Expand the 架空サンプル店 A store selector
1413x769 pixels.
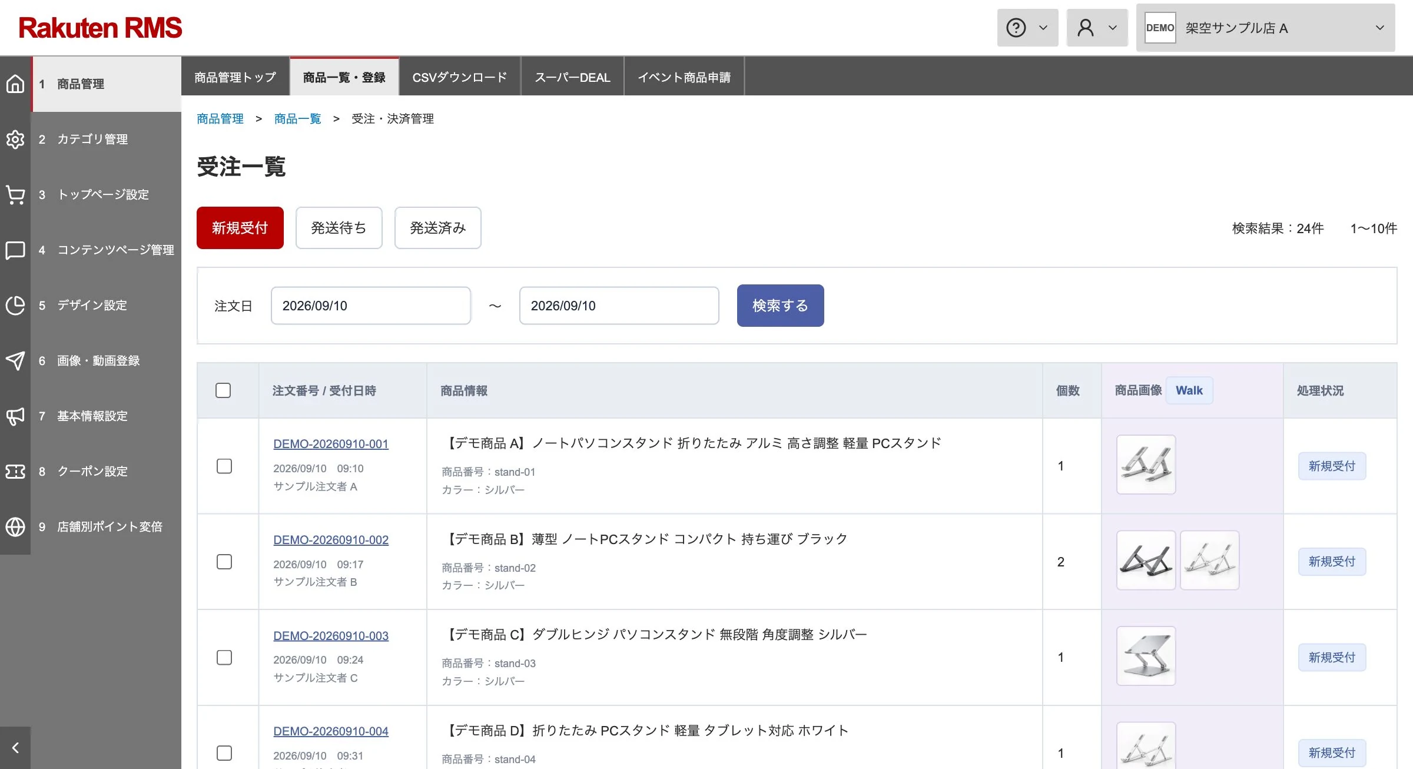coord(1265,28)
